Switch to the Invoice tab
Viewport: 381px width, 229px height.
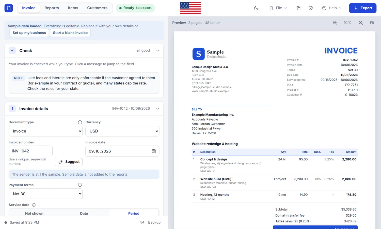pos(29,8)
